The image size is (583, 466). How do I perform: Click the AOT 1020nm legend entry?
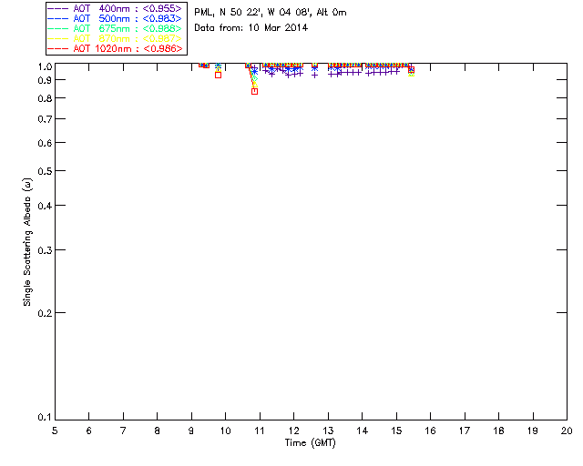coord(115,48)
